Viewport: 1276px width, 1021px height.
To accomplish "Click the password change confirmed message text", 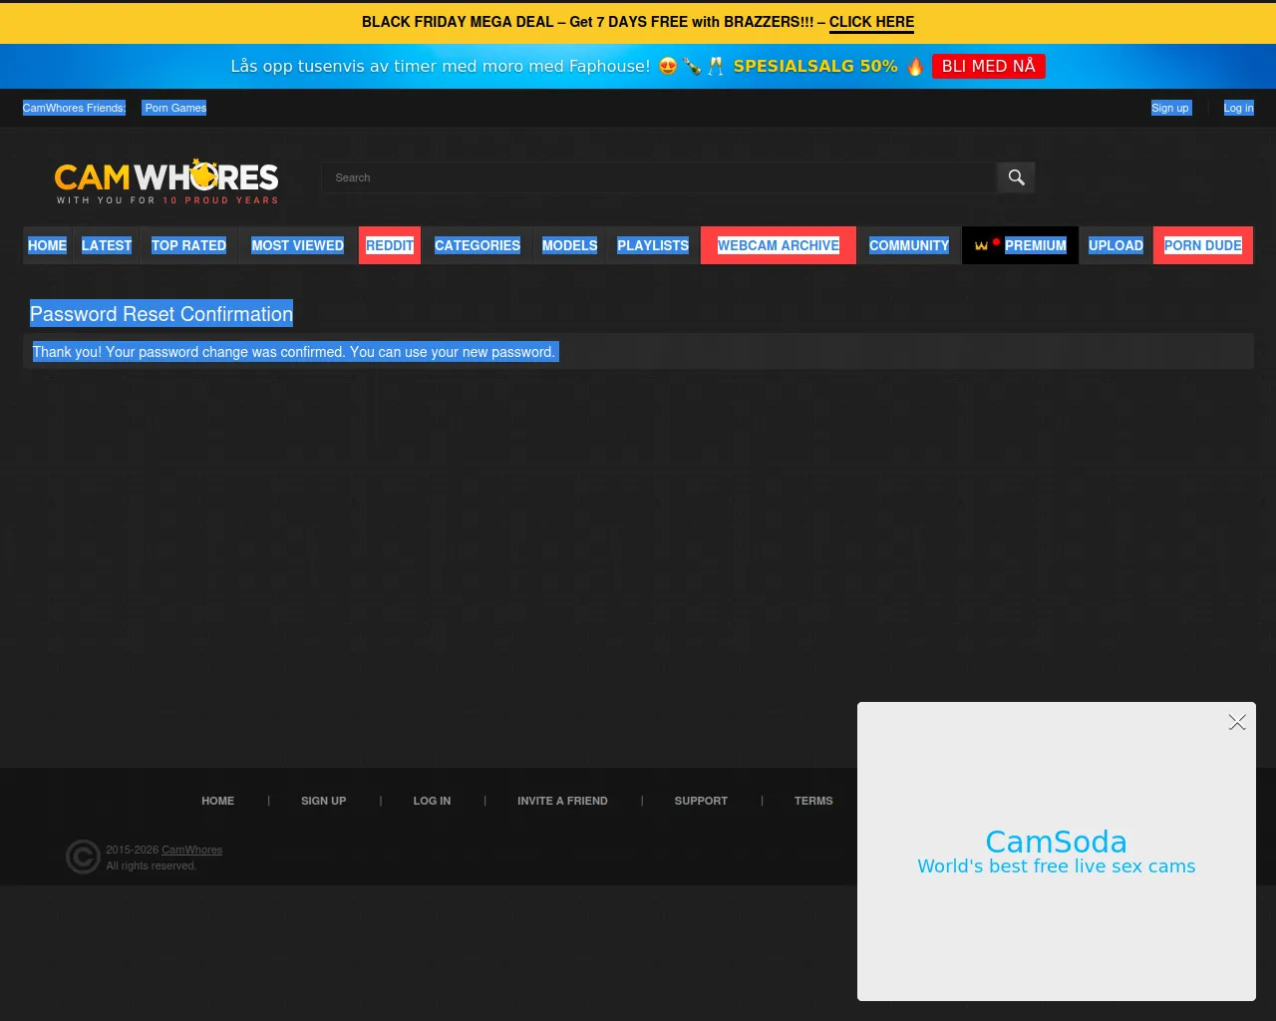I will pos(294,352).
